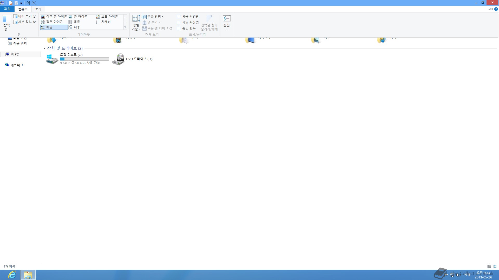
Task: Collapse the 장치 및 드라이브 group
Action: coord(44,48)
